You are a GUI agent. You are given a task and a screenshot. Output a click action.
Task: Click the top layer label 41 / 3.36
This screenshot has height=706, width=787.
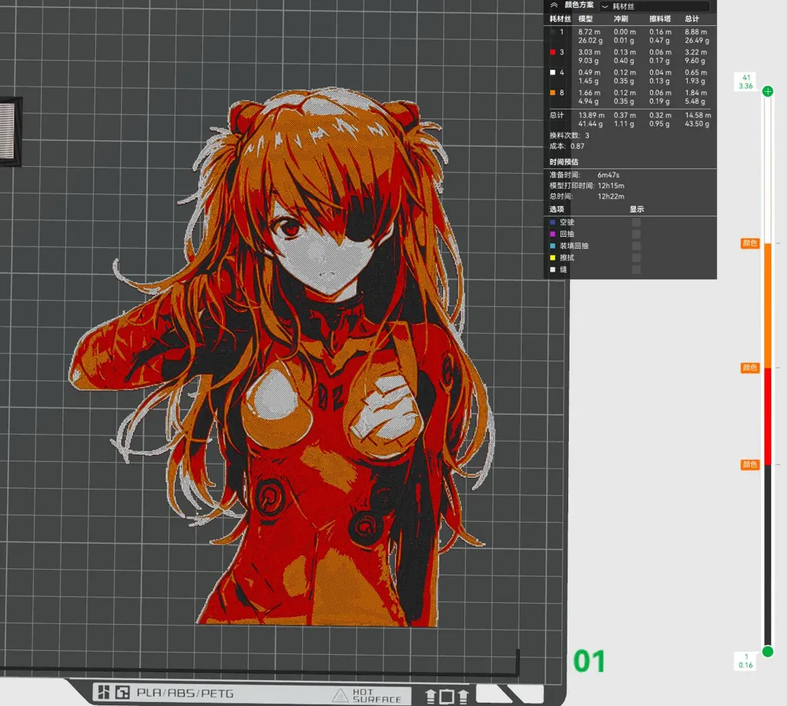point(746,82)
